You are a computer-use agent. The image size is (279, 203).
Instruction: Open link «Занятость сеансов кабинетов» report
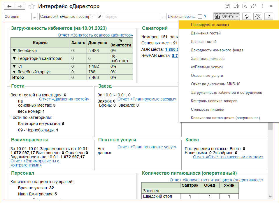coord(95,35)
